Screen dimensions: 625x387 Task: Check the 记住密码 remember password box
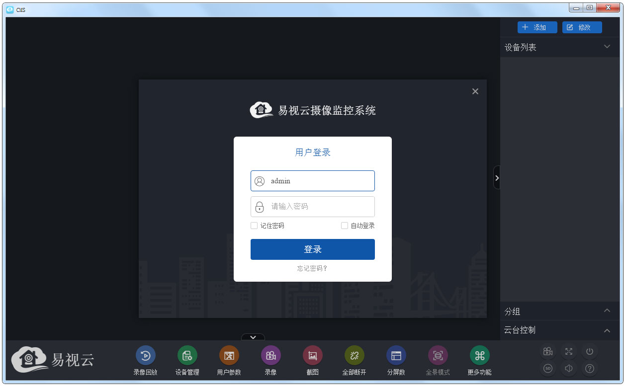coord(254,226)
